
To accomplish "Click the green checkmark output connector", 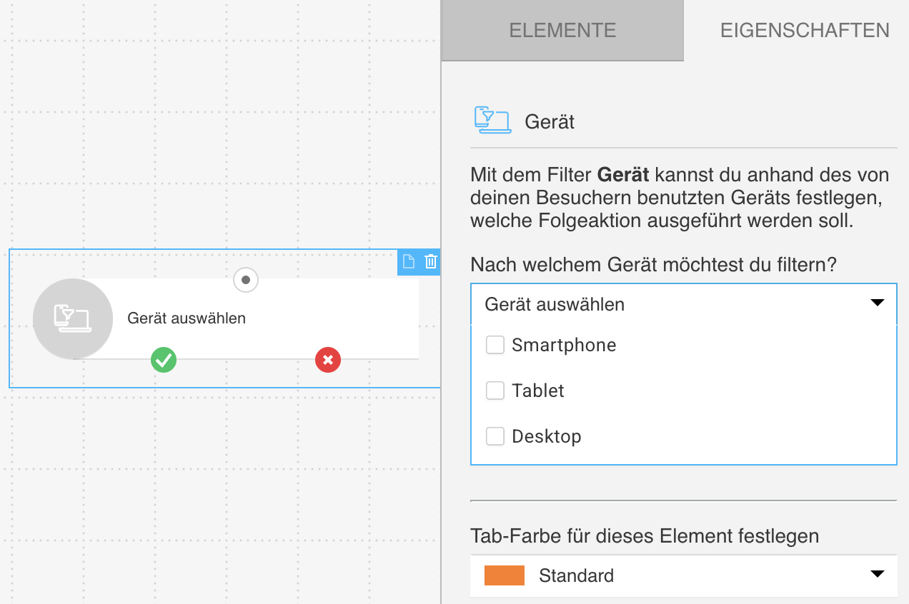I will [x=164, y=361].
